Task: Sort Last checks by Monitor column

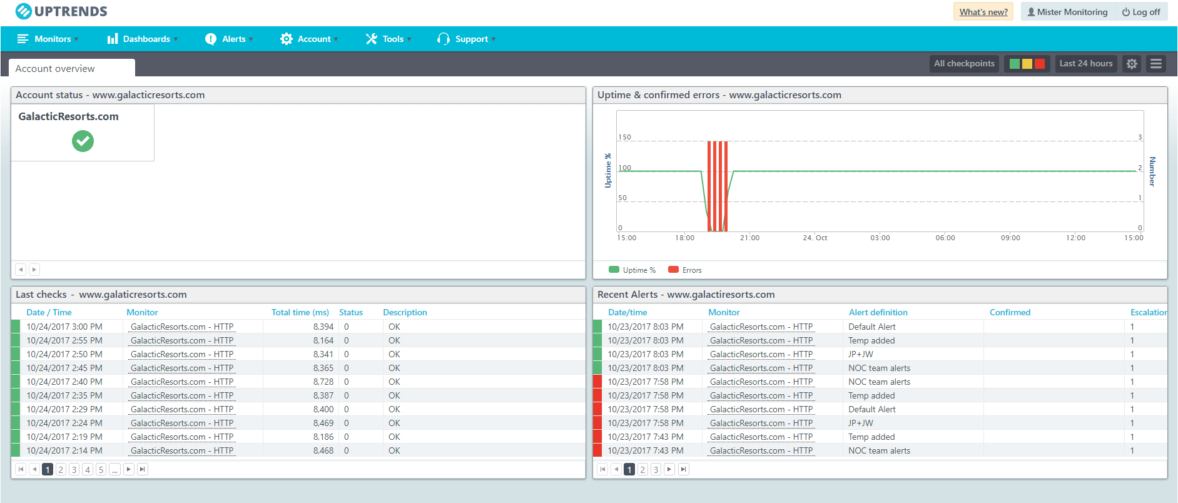Action: click(x=142, y=312)
